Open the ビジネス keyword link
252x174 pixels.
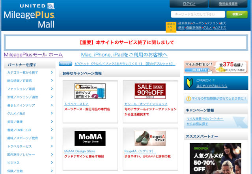[220, 28]
